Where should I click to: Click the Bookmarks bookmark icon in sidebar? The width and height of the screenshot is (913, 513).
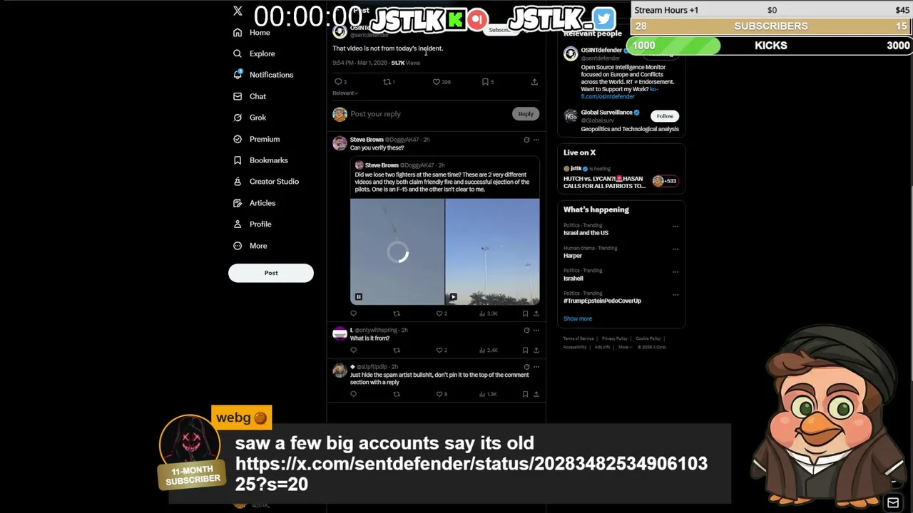pyautogui.click(x=238, y=160)
